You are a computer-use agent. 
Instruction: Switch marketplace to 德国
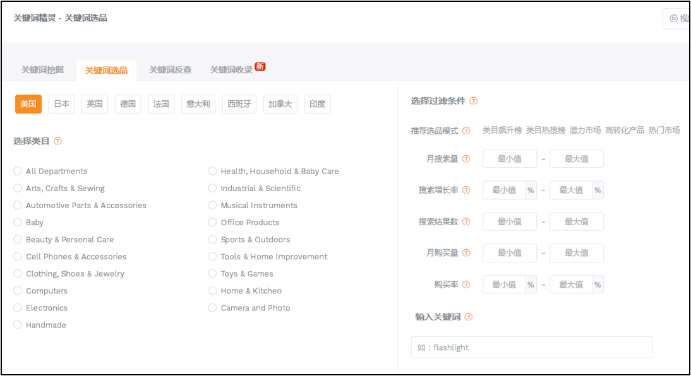point(128,104)
